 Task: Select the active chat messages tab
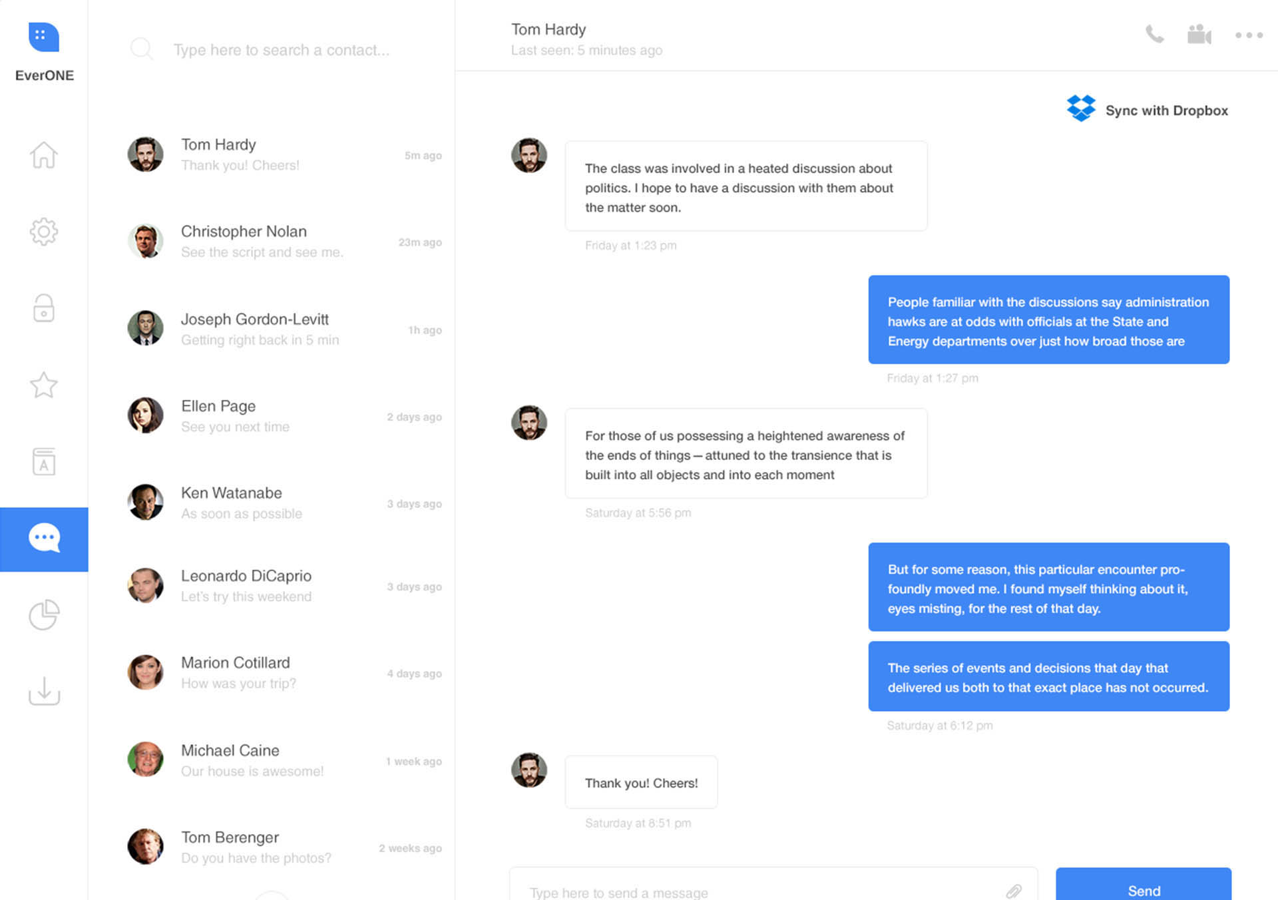[x=44, y=539]
